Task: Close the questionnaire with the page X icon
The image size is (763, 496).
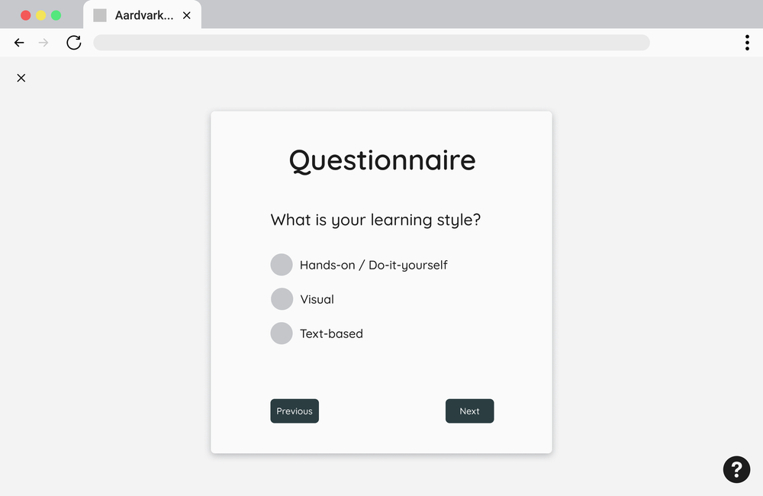Action: point(21,78)
